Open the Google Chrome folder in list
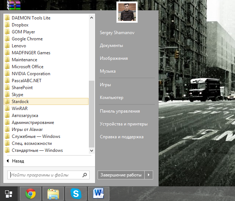This screenshot has width=235, height=201. [x=46, y=39]
